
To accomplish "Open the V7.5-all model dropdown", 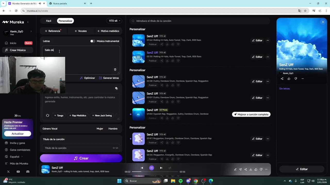I will (x=114, y=21).
